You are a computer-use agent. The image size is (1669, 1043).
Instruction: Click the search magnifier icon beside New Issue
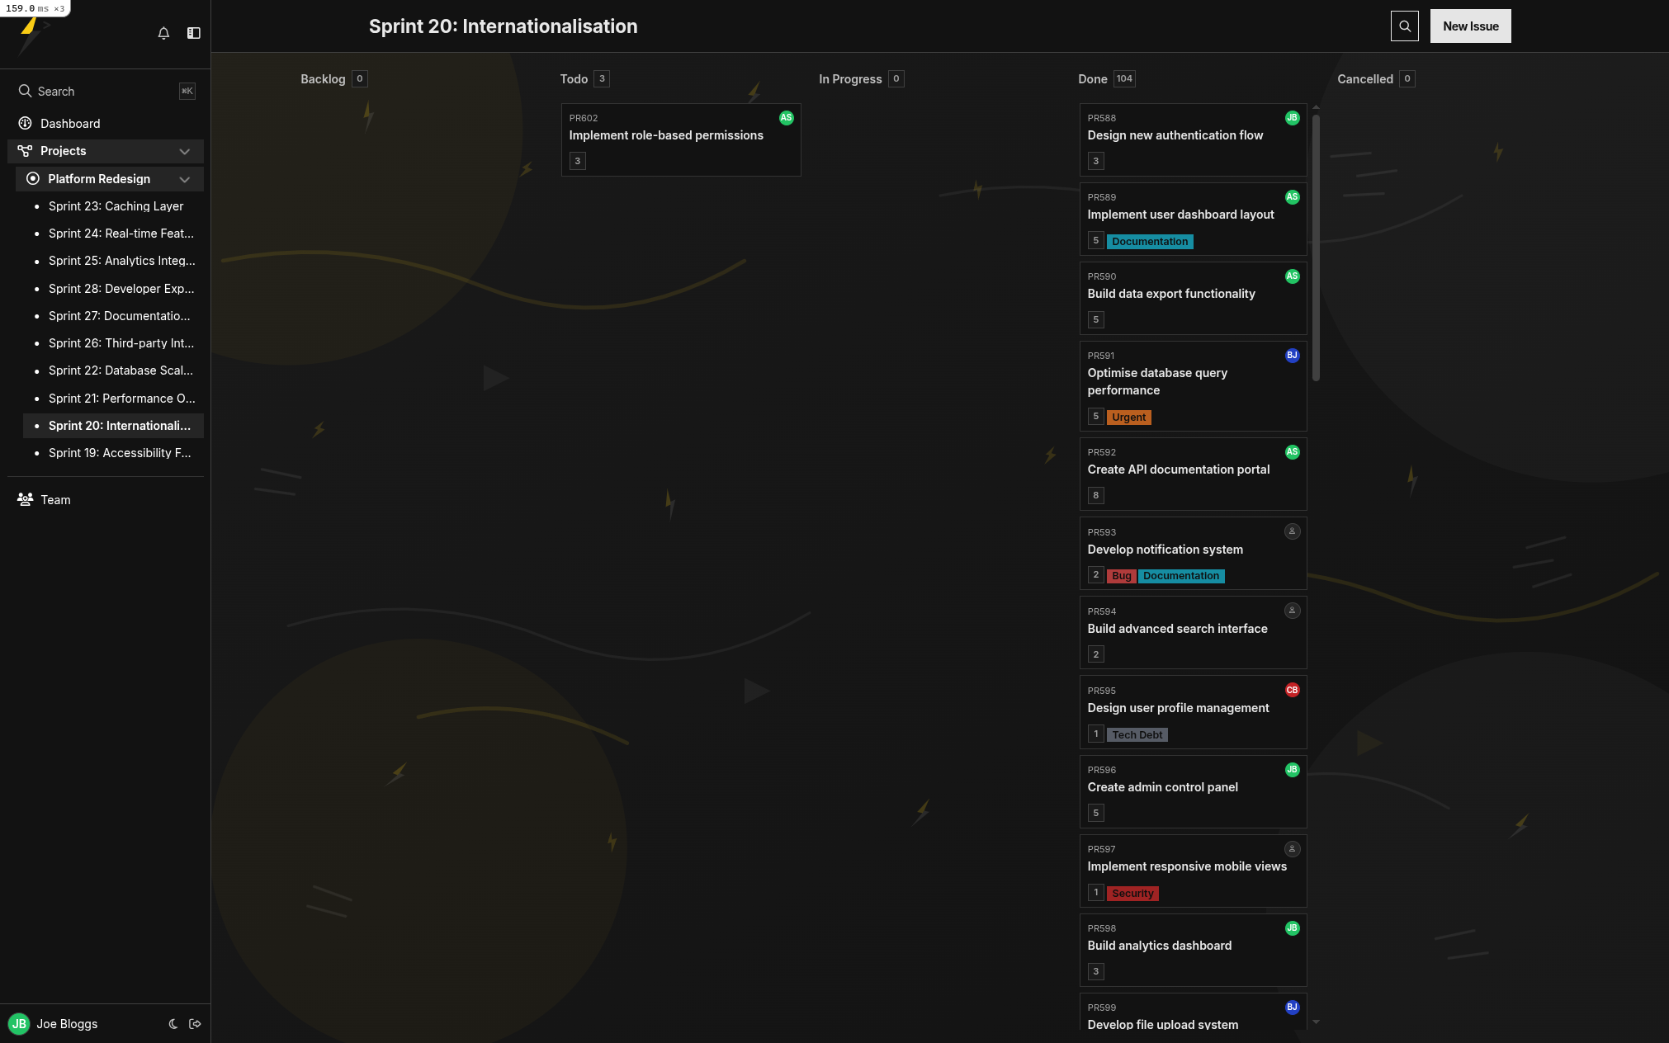1404,26
